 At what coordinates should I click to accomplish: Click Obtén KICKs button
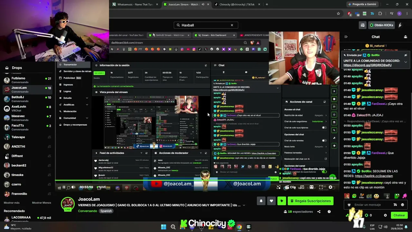[x=381, y=25]
